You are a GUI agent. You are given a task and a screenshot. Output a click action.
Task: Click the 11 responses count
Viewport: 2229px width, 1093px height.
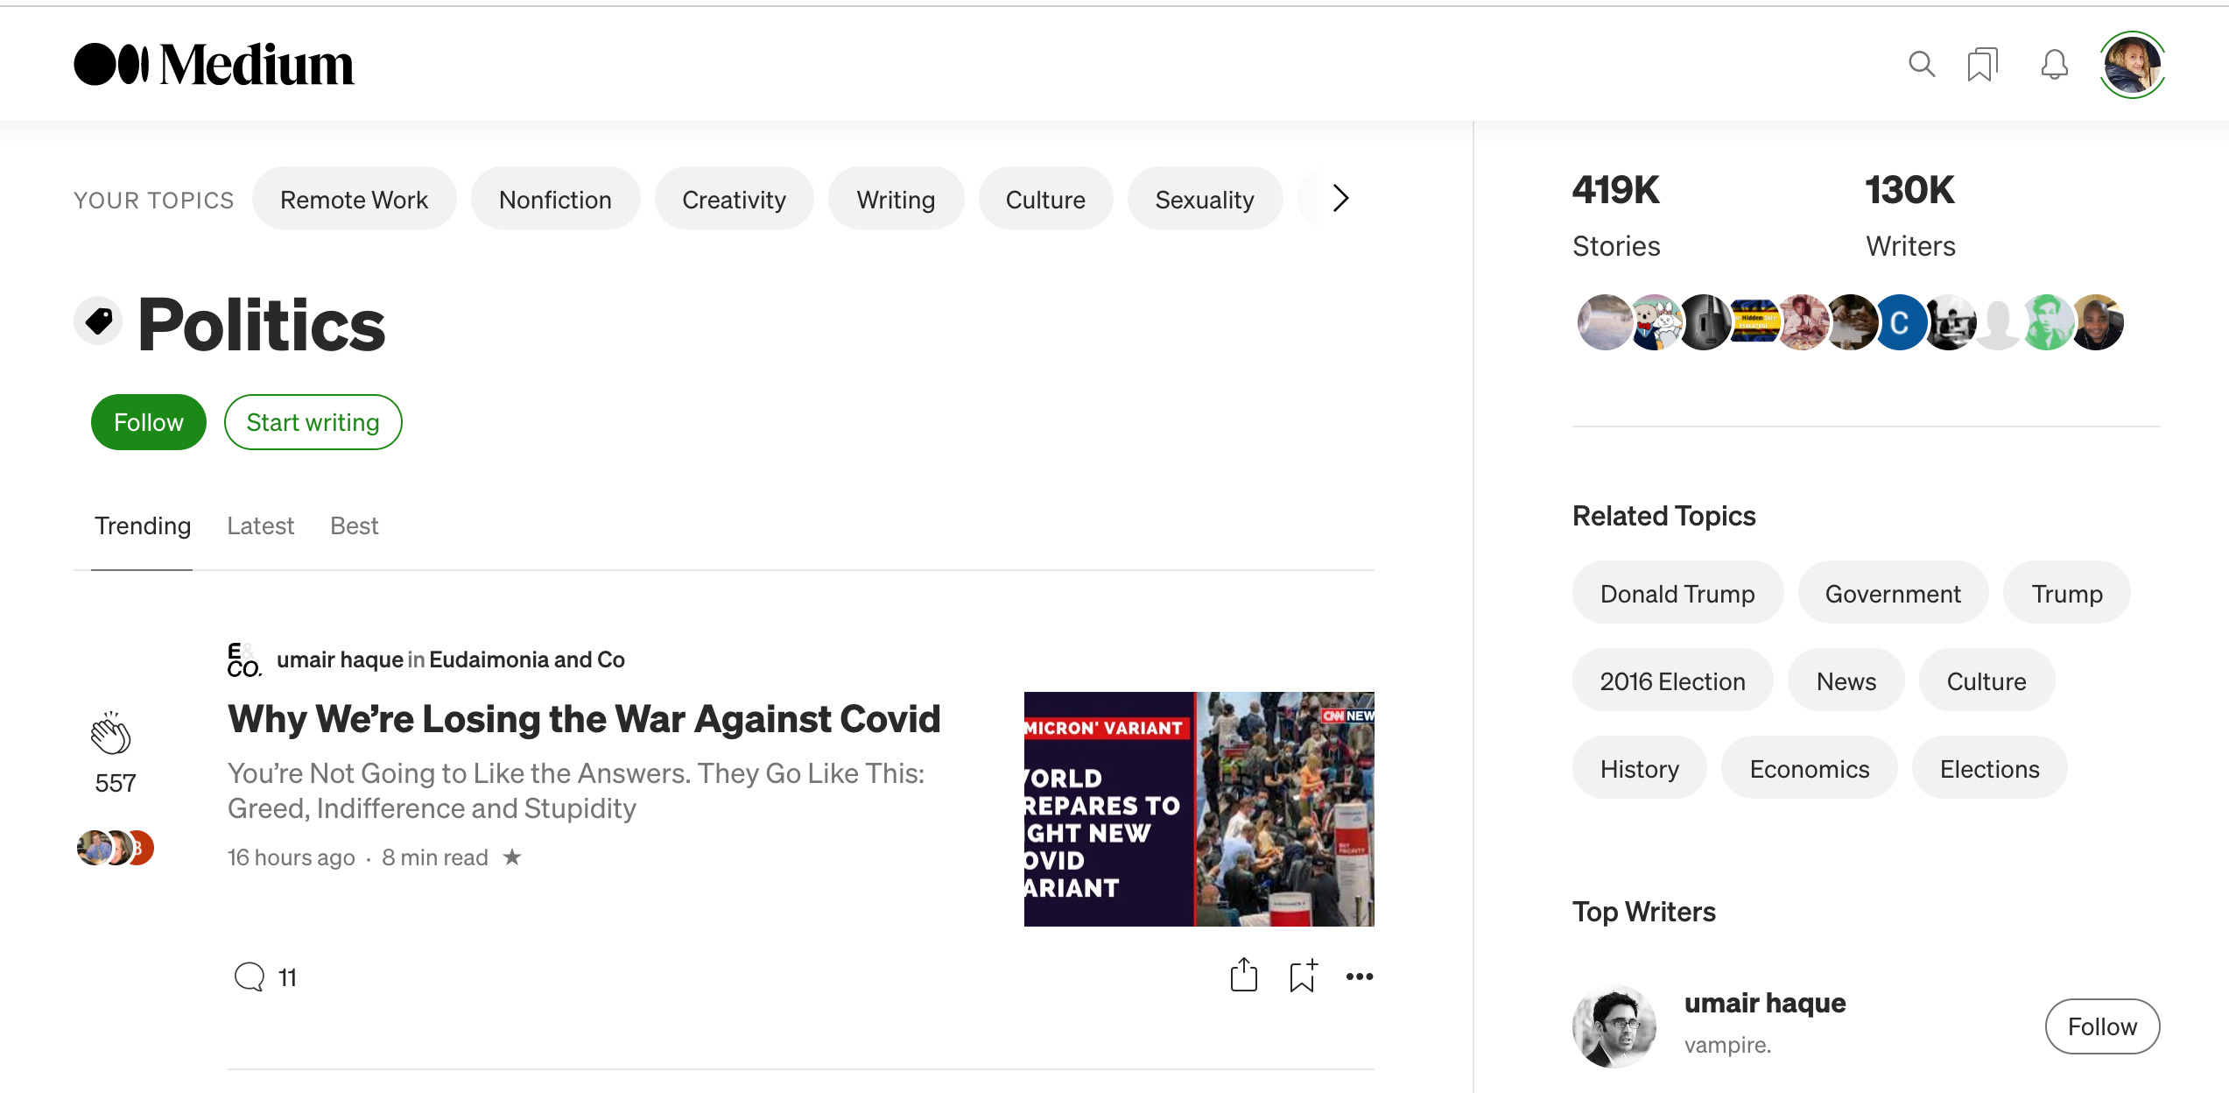(287, 977)
